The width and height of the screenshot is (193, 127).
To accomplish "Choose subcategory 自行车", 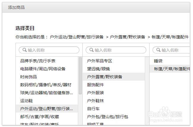I will pos(114,109).
